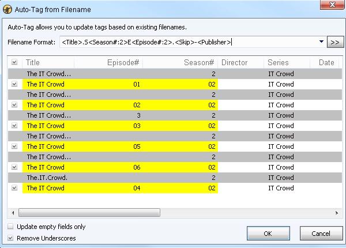Click the OK button

coord(268,234)
